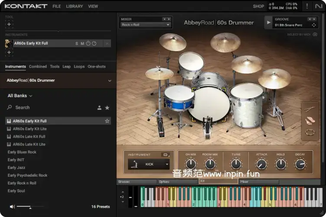This screenshot has height=217, width=326.
Task: Select the drumsticks percussion icon
Action: [310, 110]
